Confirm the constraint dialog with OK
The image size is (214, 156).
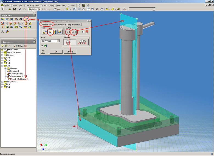point(56,52)
